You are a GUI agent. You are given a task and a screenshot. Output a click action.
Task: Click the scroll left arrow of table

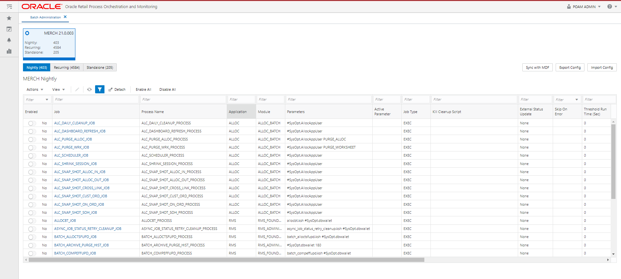[x=26, y=260]
